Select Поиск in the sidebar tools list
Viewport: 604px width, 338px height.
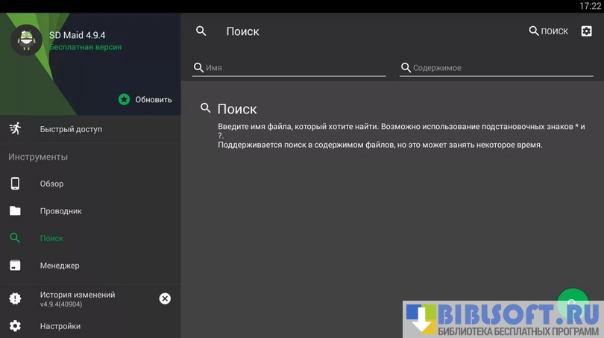pos(51,239)
